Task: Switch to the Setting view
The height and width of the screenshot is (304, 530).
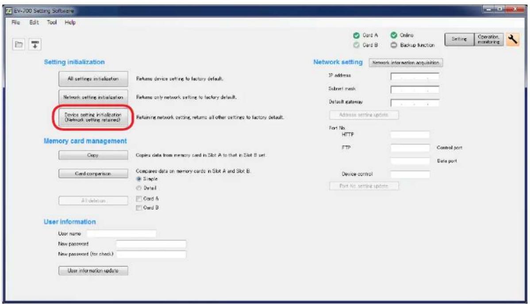Action: [x=459, y=39]
